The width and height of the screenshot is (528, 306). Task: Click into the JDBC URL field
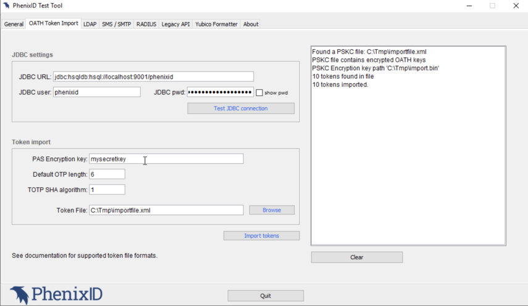tap(153, 76)
